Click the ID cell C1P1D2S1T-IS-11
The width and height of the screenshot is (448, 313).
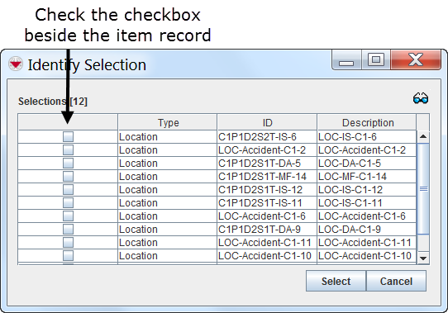(267, 203)
